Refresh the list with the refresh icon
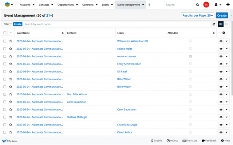The image size is (233, 145). click(x=214, y=24)
